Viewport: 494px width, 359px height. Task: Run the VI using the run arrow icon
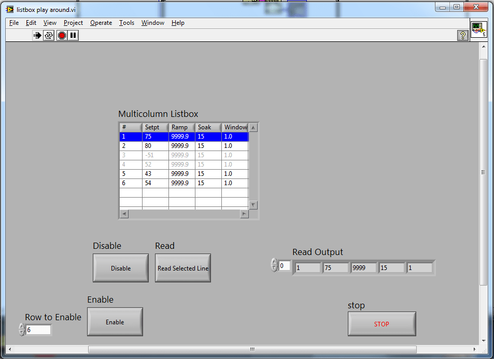[x=37, y=35]
